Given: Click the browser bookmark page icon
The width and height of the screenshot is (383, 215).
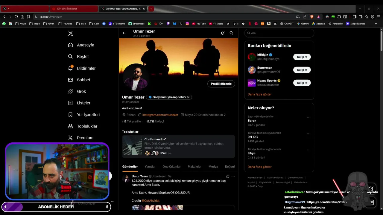Looking at the screenshot, I should coord(28,17).
